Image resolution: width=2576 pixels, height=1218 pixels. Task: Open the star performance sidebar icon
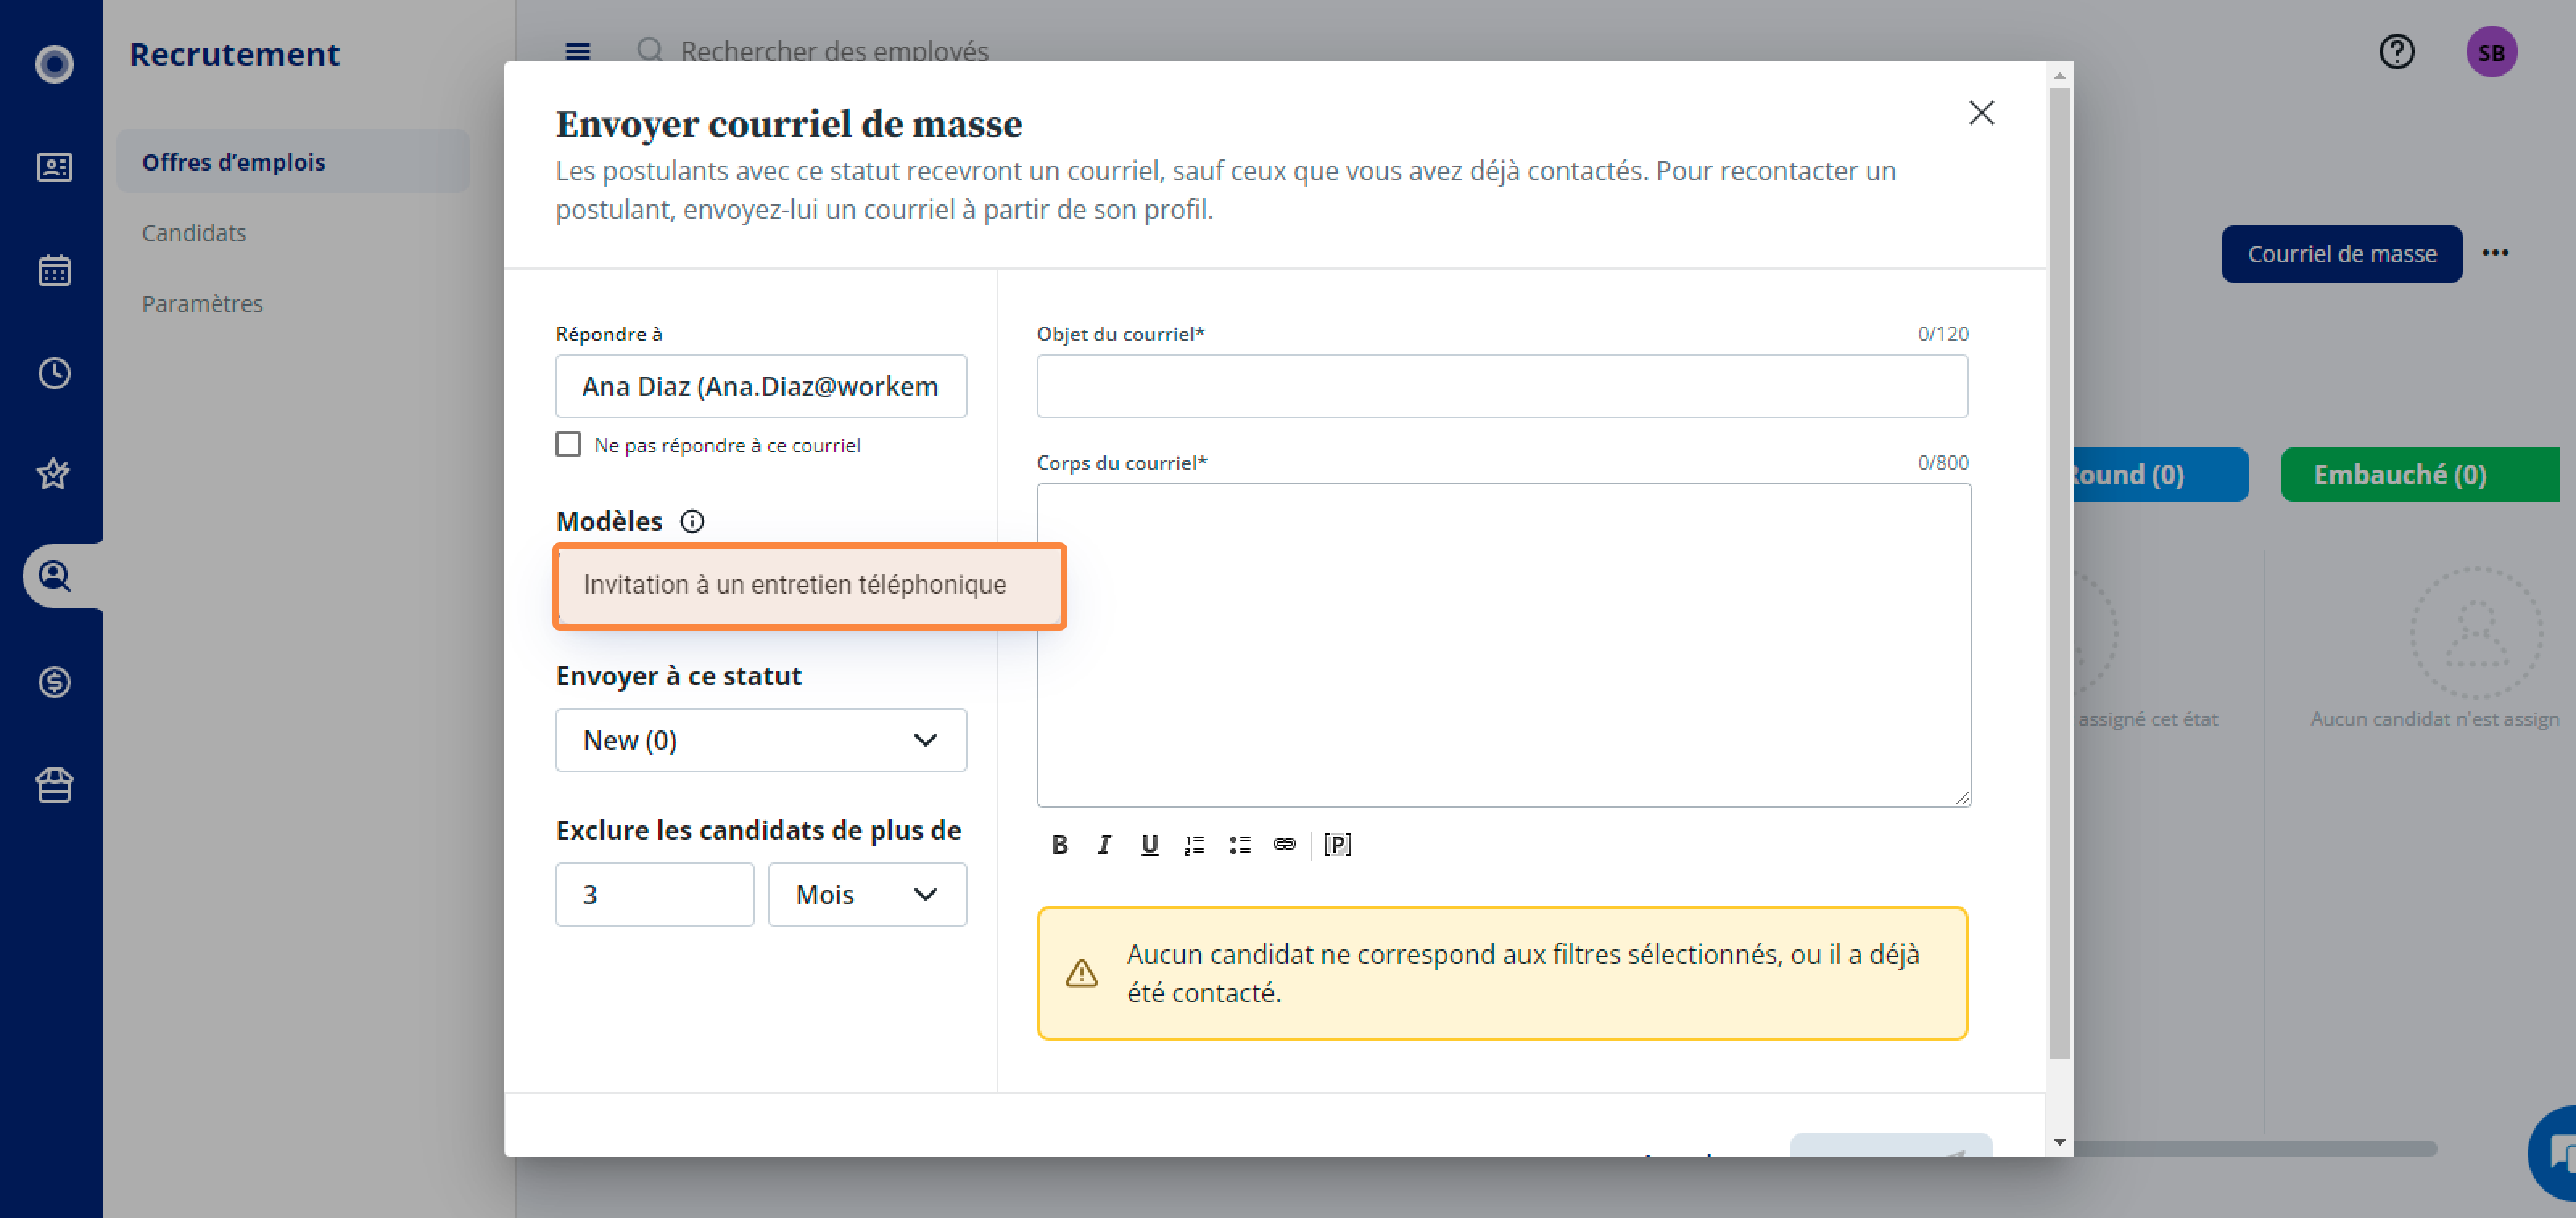tap(54, 474)
